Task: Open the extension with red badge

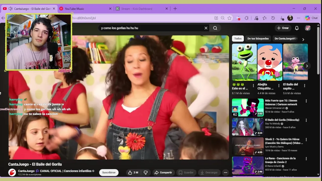Action: coord(238,18)
